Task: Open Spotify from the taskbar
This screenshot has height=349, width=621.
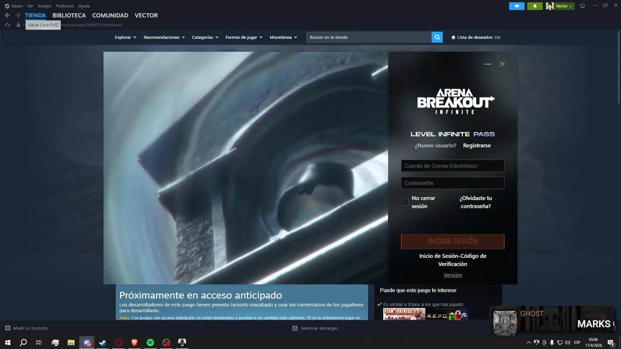Action: [150, 342]
